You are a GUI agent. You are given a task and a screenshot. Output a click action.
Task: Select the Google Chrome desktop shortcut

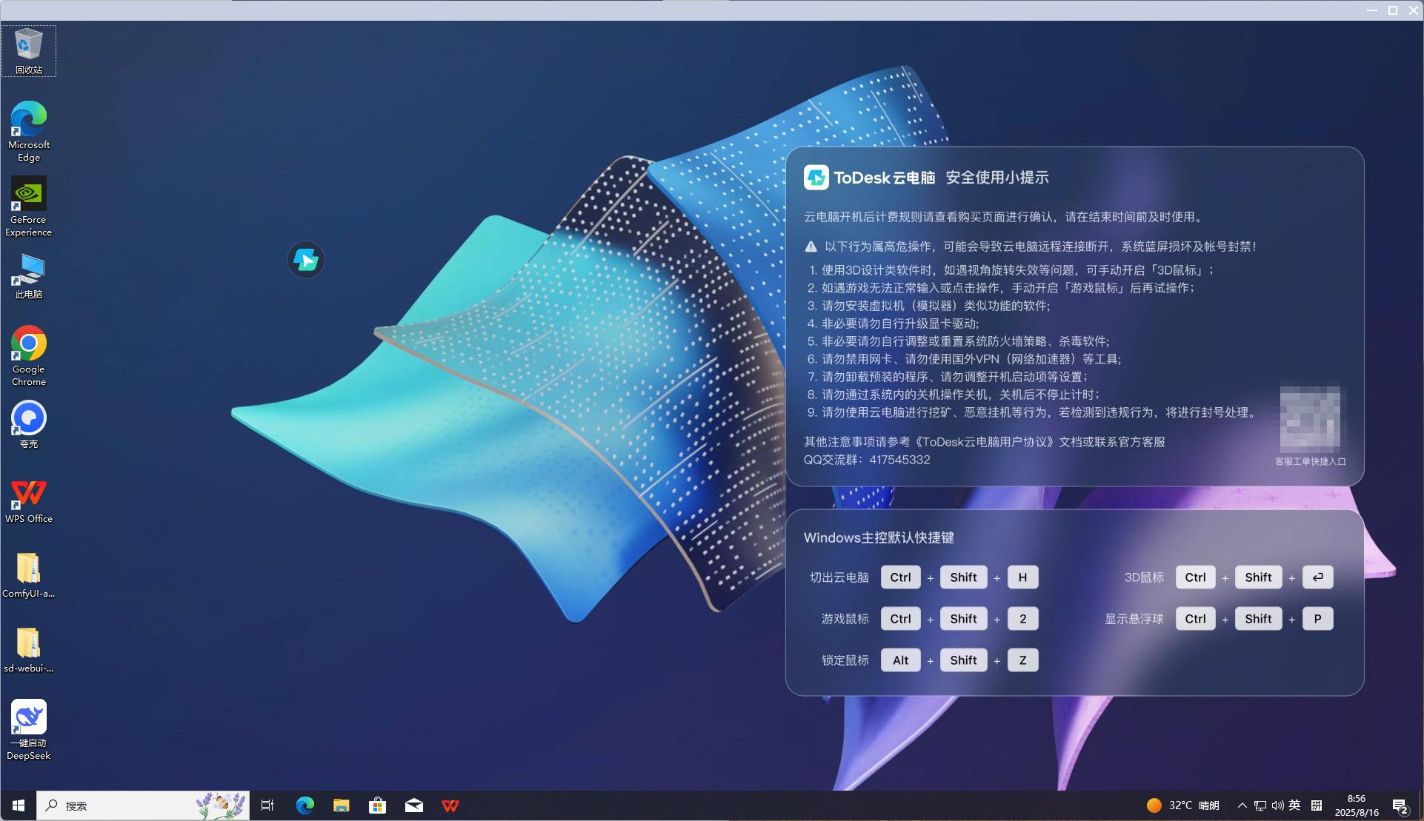(29, 355)
